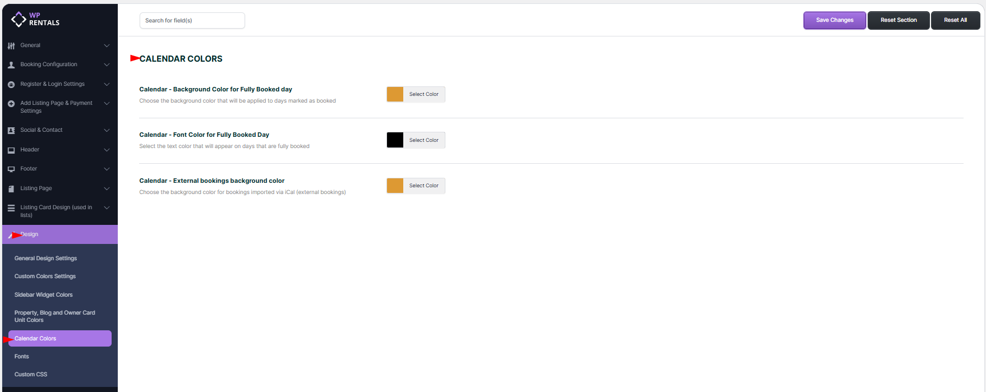Expand Add Listing Page & Payment chevron
This screenshot has height=392, width=986.
click(x=107, y=103)
